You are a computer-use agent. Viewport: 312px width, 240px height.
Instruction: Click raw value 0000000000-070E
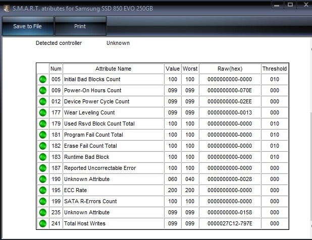pos(230,90)
